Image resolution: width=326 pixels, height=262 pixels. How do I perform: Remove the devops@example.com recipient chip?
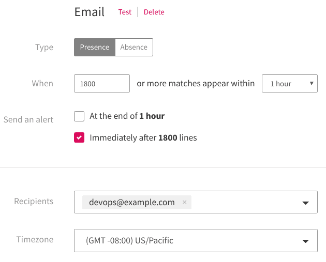pyautogui.click(x=184, y=203)
